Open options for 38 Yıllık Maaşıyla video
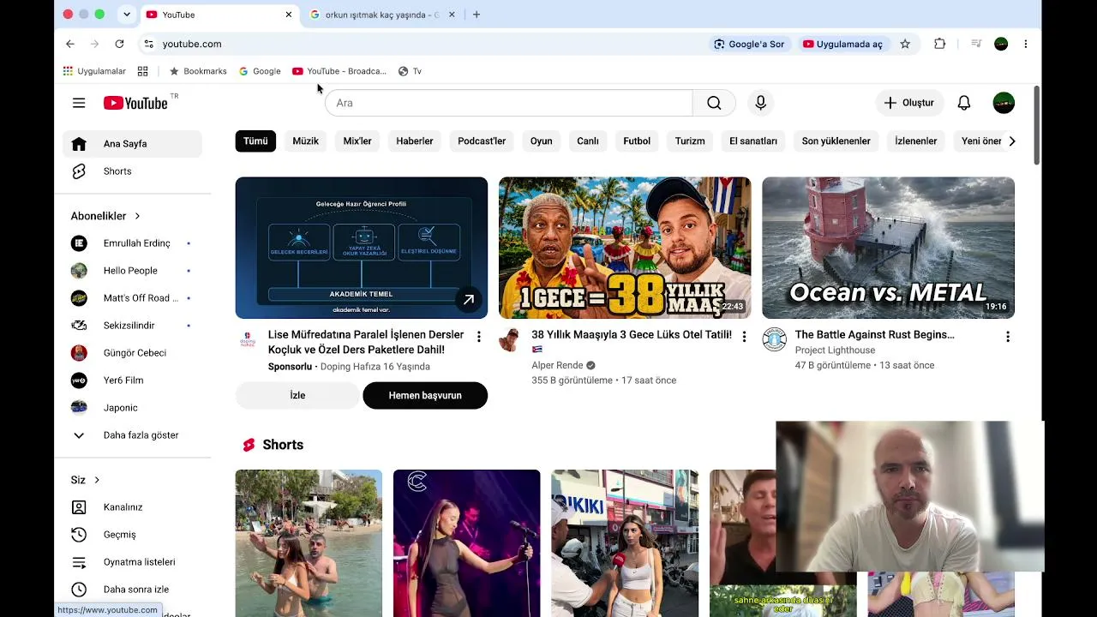 click(744, 337)
